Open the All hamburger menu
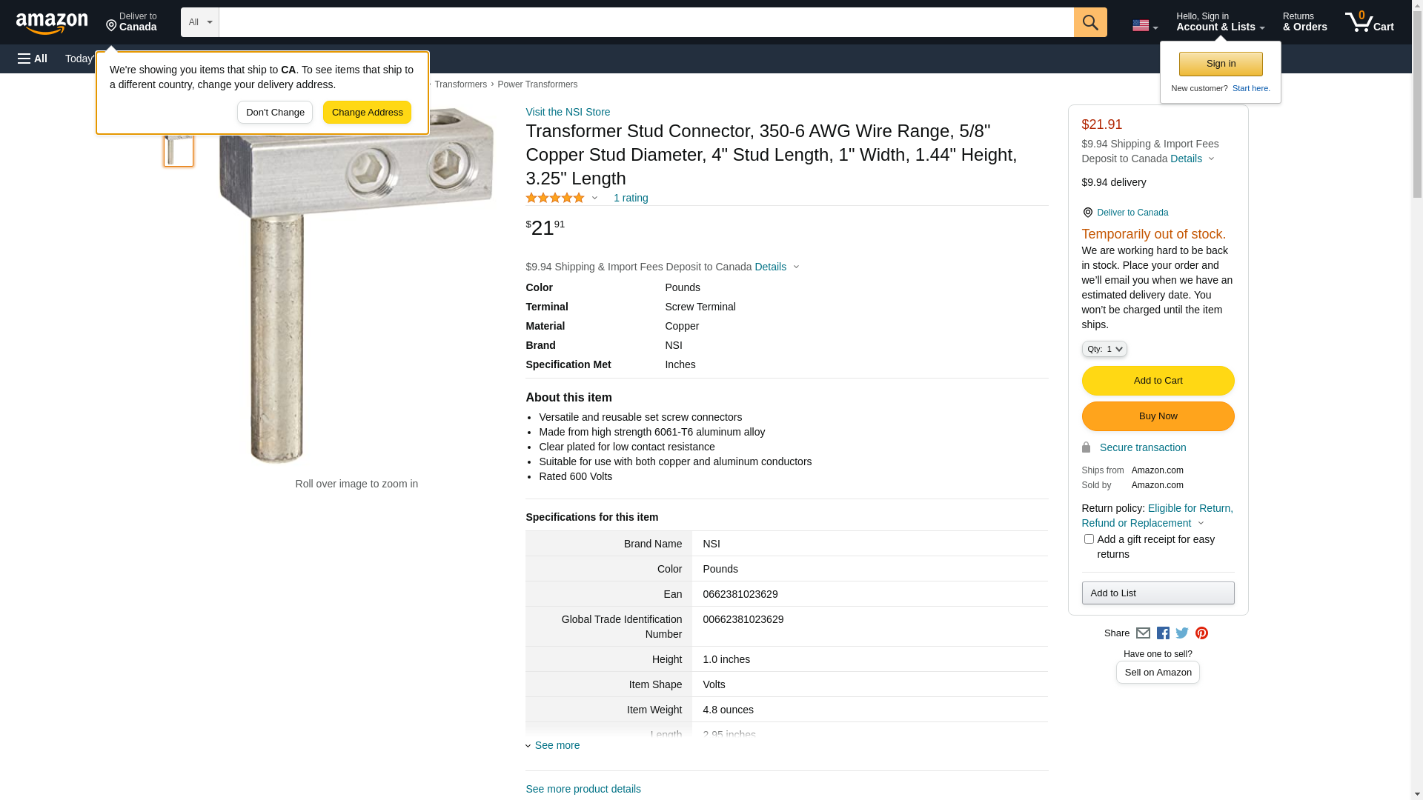This screenshot has height=800, width=1423. pos(33,59)
